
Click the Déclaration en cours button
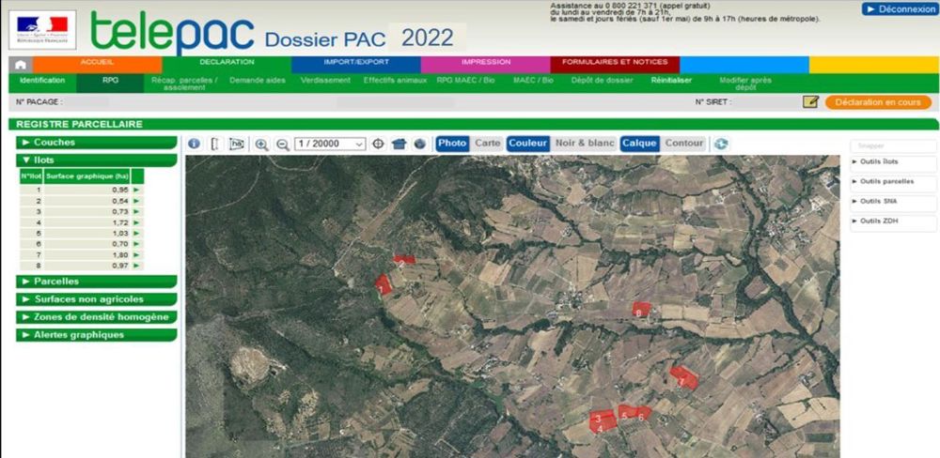[877, 102]
